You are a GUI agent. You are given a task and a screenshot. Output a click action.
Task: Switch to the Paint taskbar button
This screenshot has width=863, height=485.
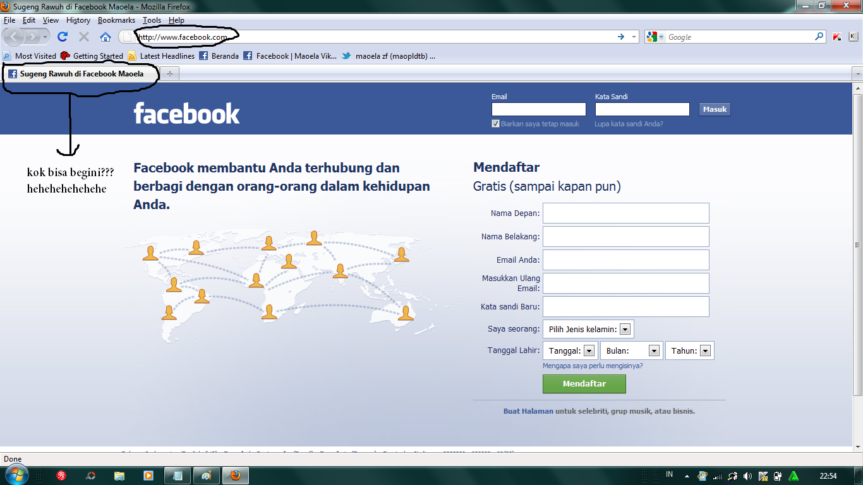coord(207,476)
